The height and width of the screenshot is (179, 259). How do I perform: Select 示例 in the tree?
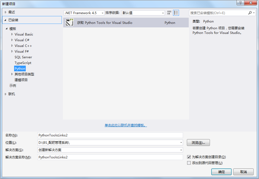[x=13, y=85]
